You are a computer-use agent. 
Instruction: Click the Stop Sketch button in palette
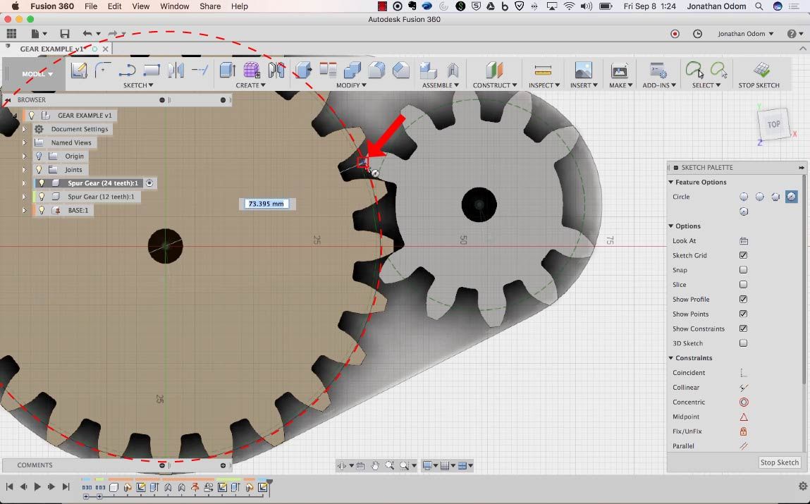779,462
